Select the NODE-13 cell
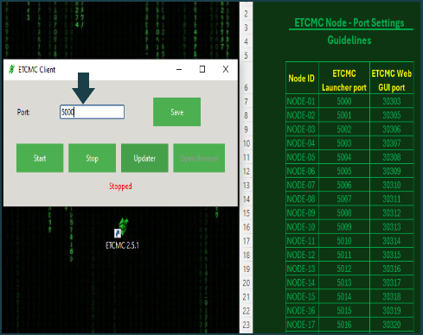Screen dimensions: 423x335 pyautogui.click(x=302, y=269)
